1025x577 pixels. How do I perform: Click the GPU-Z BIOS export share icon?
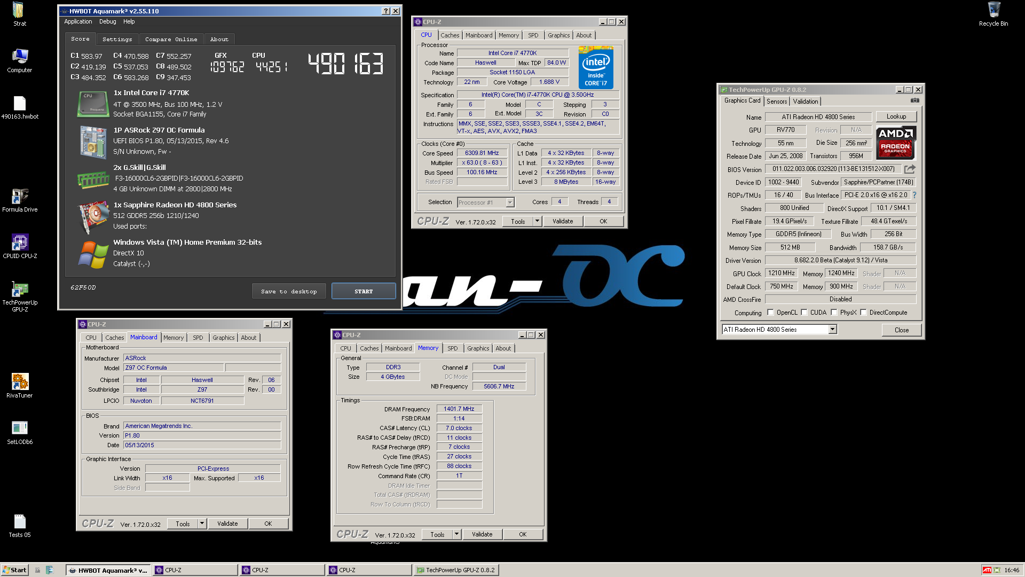910,169
